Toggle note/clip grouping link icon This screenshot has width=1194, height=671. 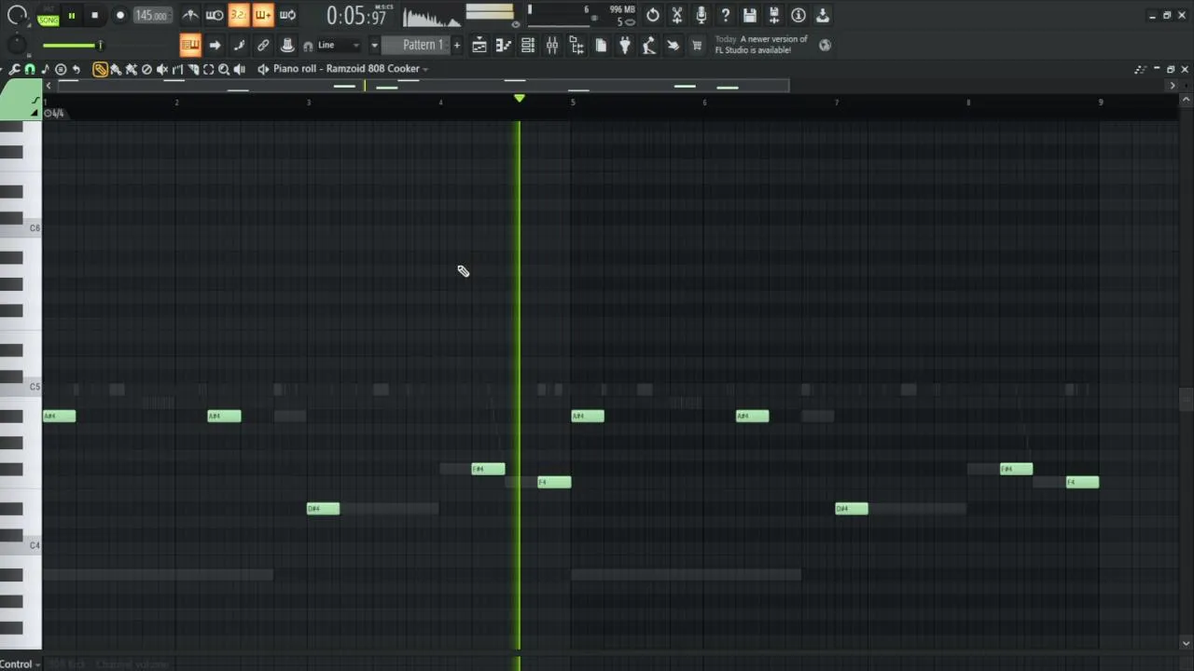pos(263,45)
